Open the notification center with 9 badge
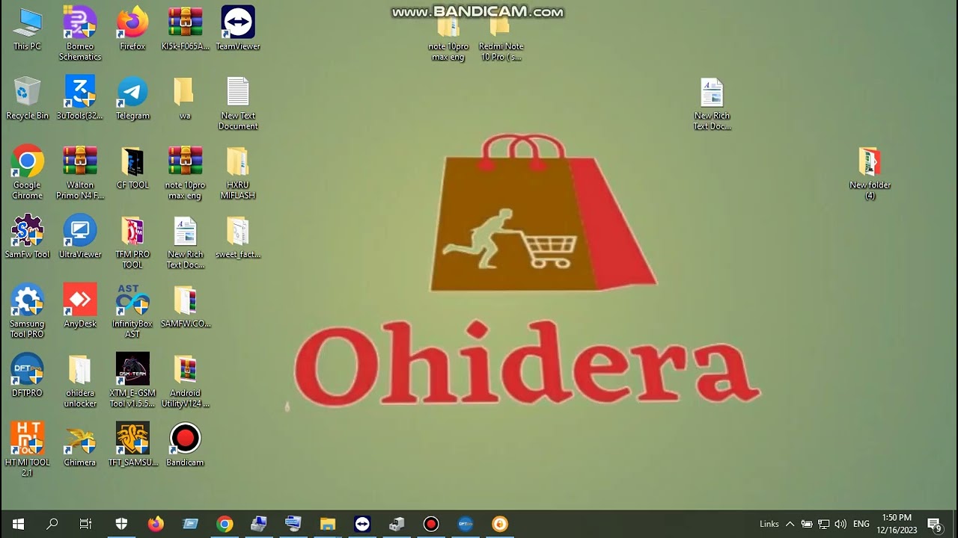958x538 pixels. click(x=934, y=524)
